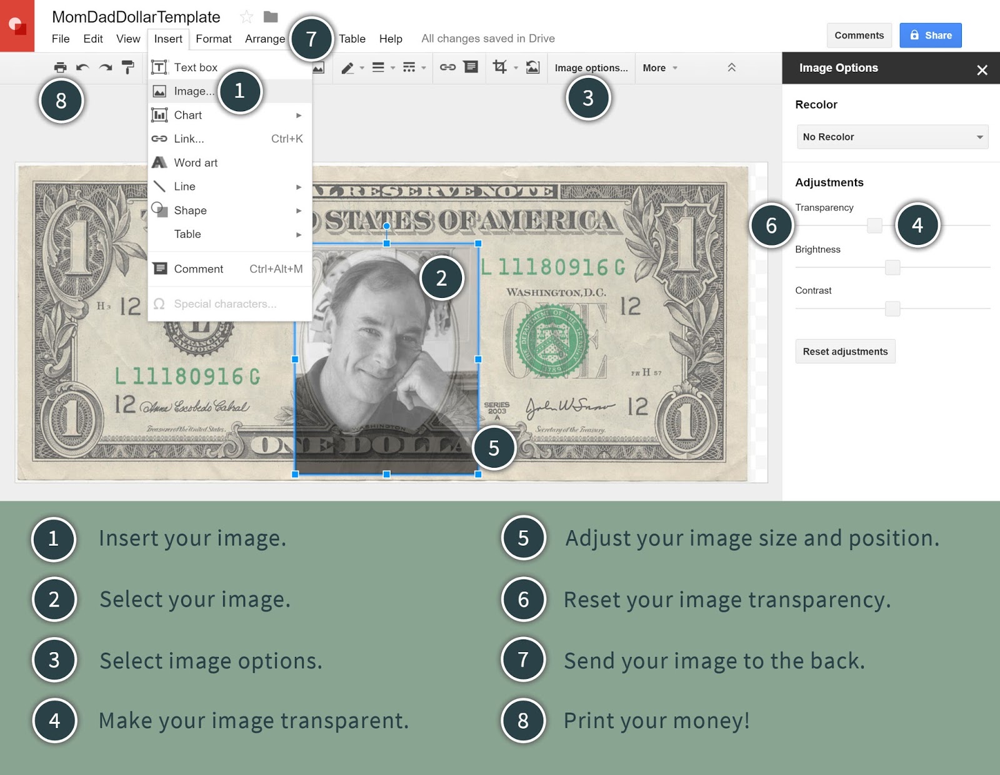Open the Table menu in the menu bar
This screenshot has height=775, width=1000.
click(x=352, y=39)
